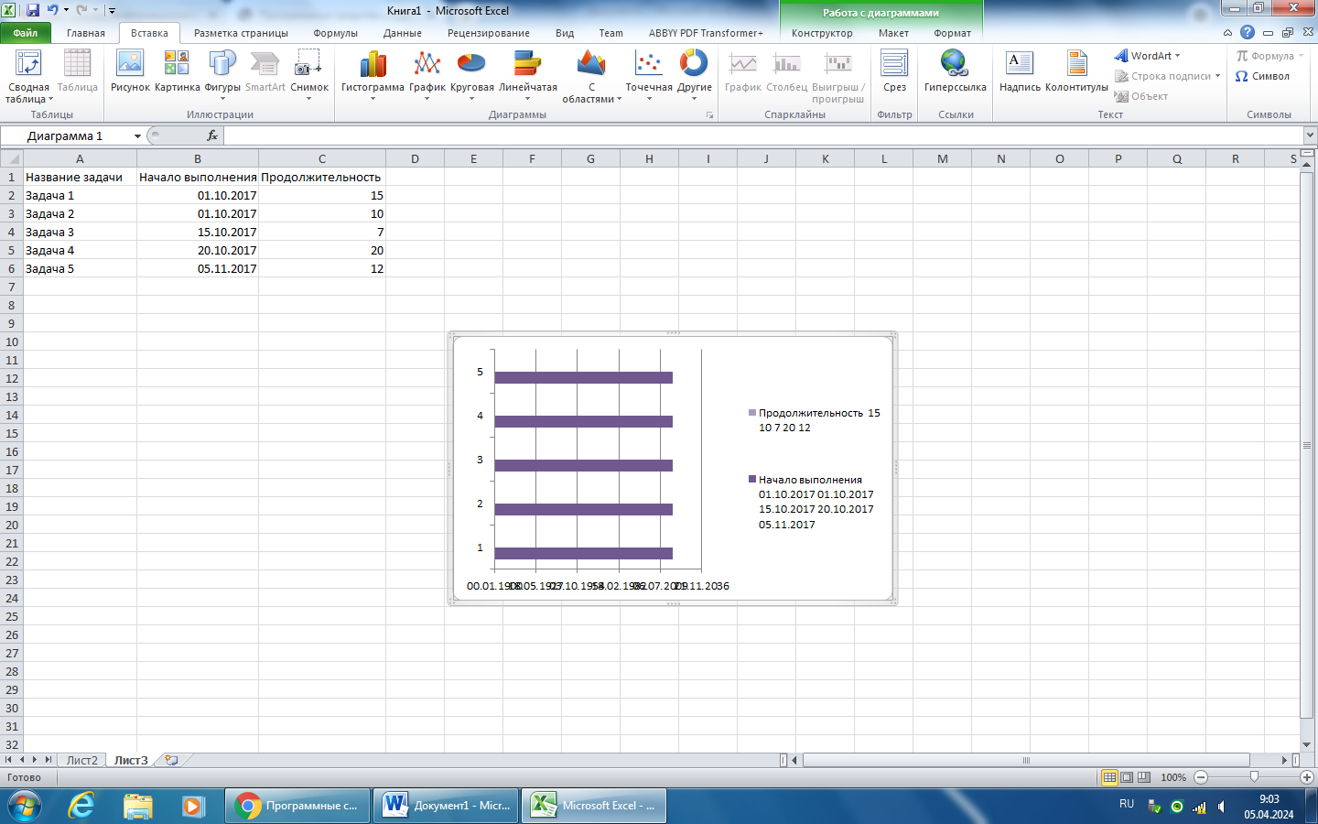Insert a PivotTable (Сводная таблица)
Screen dimensions: 1318x824
28,76
